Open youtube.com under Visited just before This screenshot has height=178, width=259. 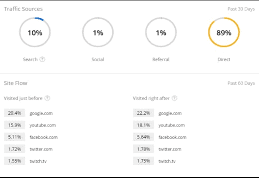pyautogui.click(x=43, y=126)
